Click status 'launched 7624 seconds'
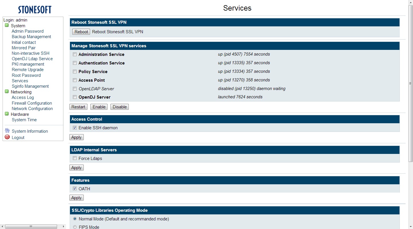Image resolution: width=413 pixels, height=229 pixels. pyautogui.click(x=240, y=97)
